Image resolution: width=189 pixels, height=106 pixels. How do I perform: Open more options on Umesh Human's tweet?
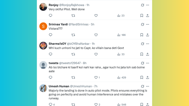(147, 86)
